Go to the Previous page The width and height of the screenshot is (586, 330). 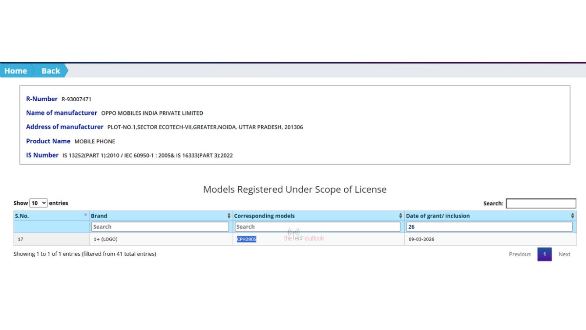520,254
